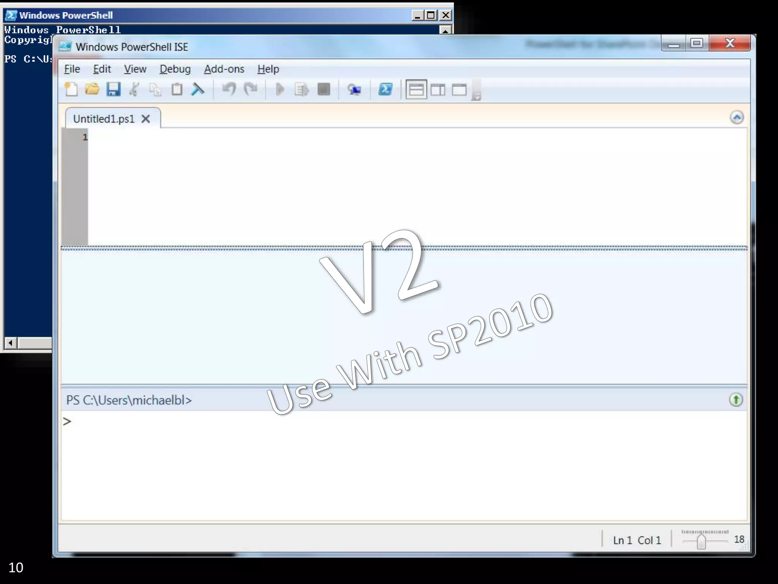Click the New script icon
The height and width of the screenshot is (584, 778).
click(x=71, y=90)
